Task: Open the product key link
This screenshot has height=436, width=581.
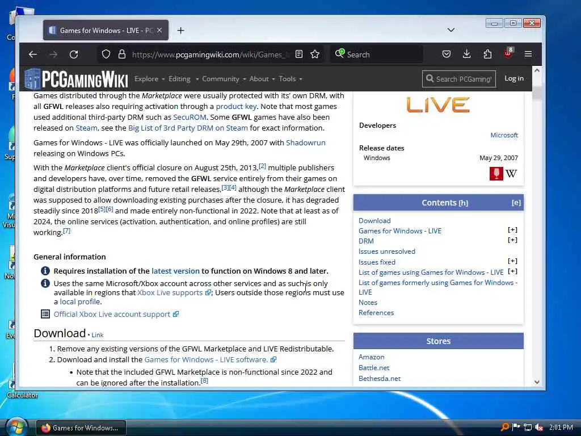Action: point(236,106)
